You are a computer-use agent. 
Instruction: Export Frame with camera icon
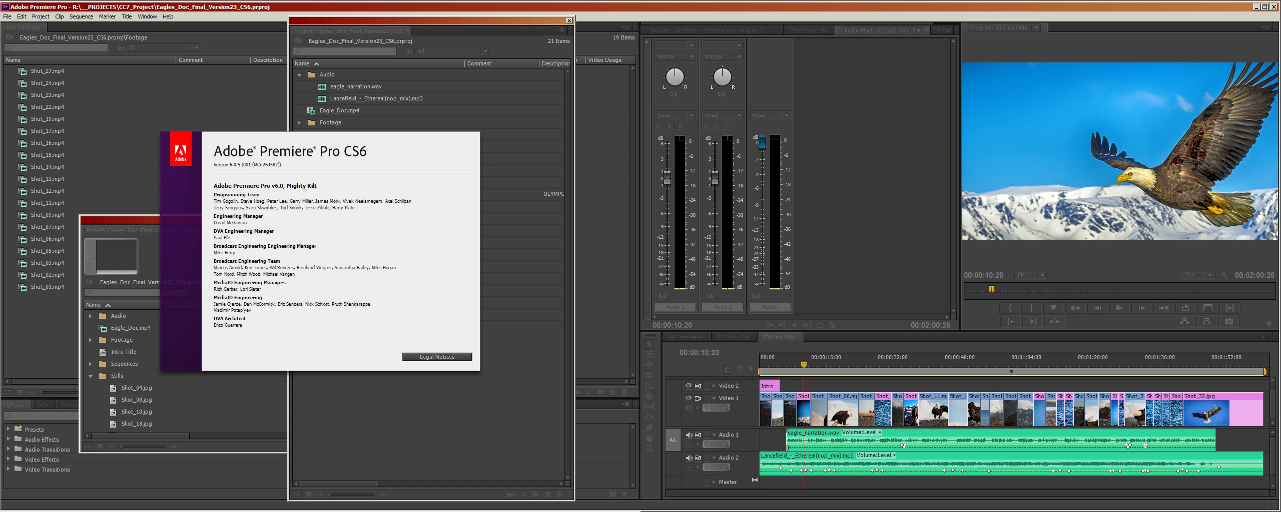[x=1228, y=321]
